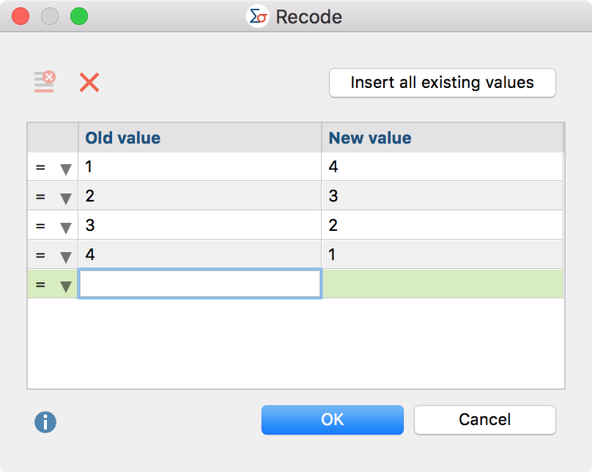Open the info help icon
The image size is (592, 472).
[45, 422]
